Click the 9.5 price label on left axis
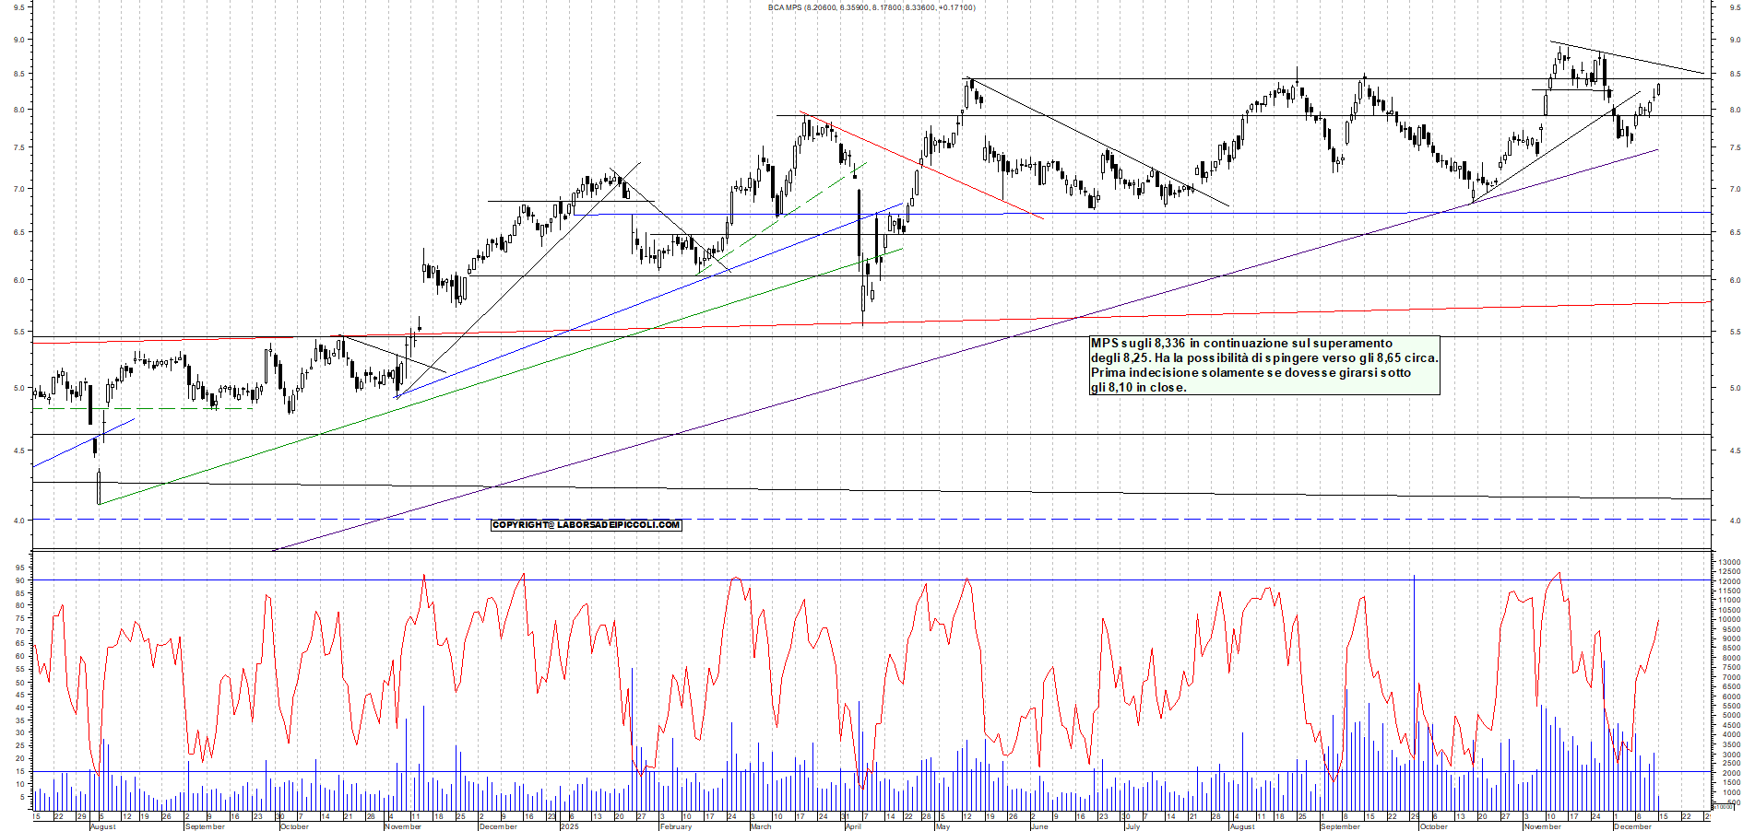This screenshot has height=831, width=1743. pos(18,6)
